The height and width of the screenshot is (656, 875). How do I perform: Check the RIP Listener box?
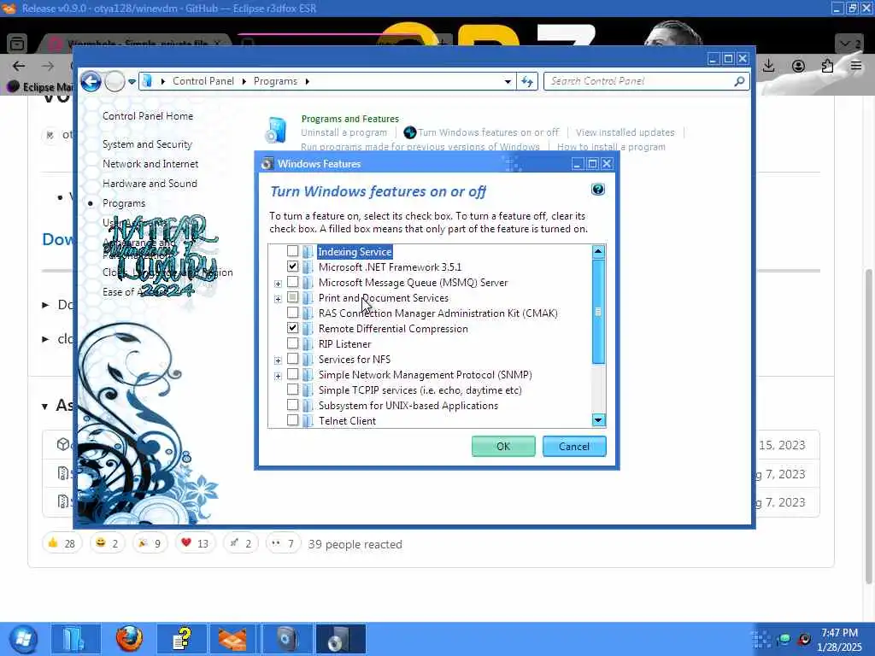[292, 343]
